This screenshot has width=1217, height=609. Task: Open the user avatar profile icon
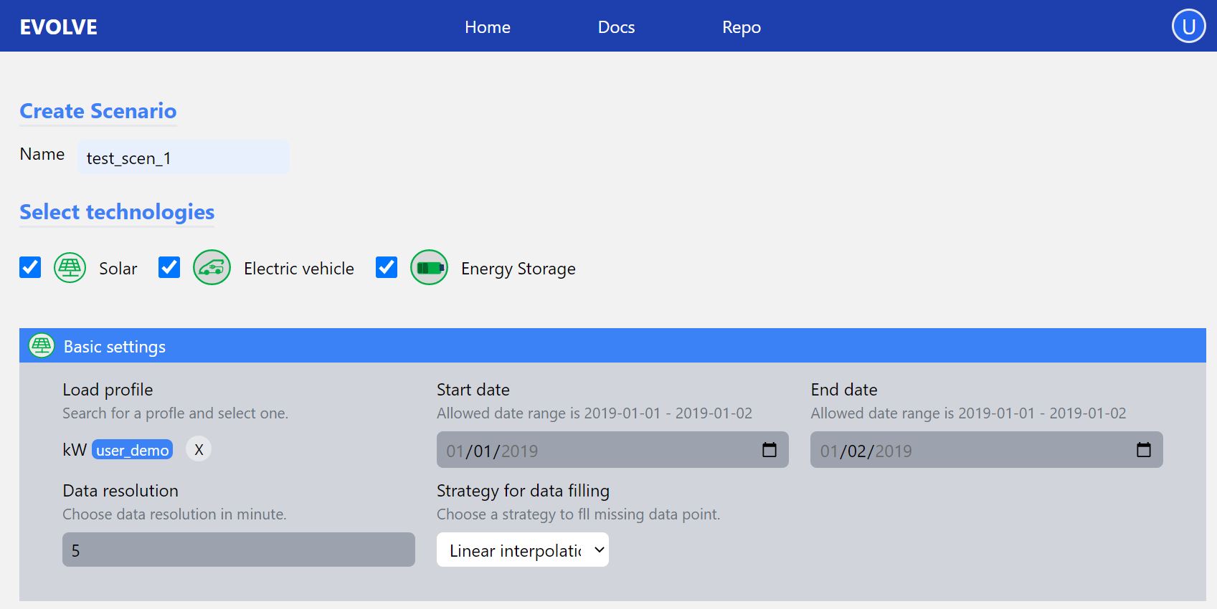(x=1188, y=27)
